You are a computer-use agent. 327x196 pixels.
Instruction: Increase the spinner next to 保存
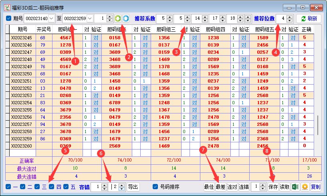coord(263,185)
